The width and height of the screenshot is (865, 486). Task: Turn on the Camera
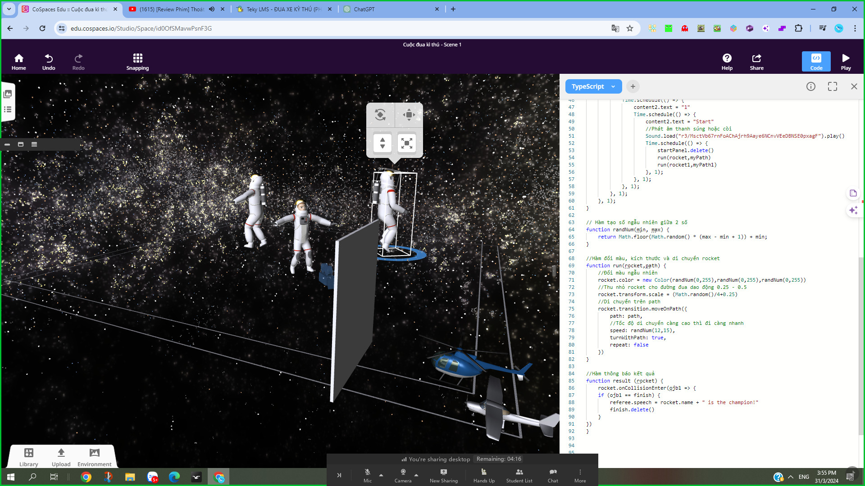[x=403, y=475]
